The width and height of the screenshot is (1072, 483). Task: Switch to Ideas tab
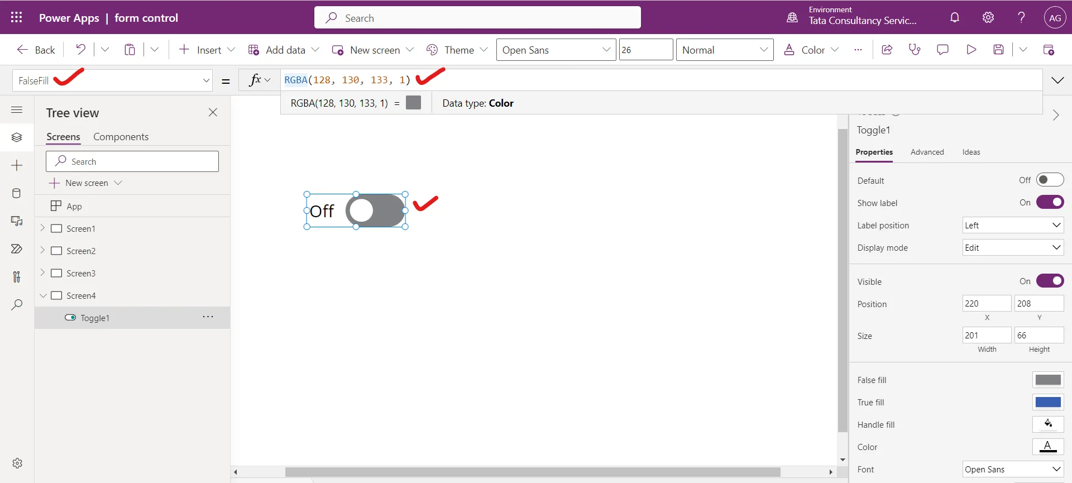(971, 152)
